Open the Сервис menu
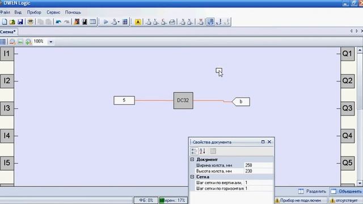This screenshot has height=204, width=363. click(53, 12)
